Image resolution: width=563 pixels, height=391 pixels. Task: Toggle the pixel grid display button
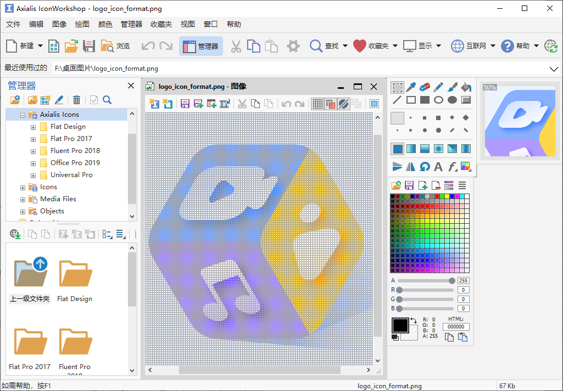coord(317,104)
